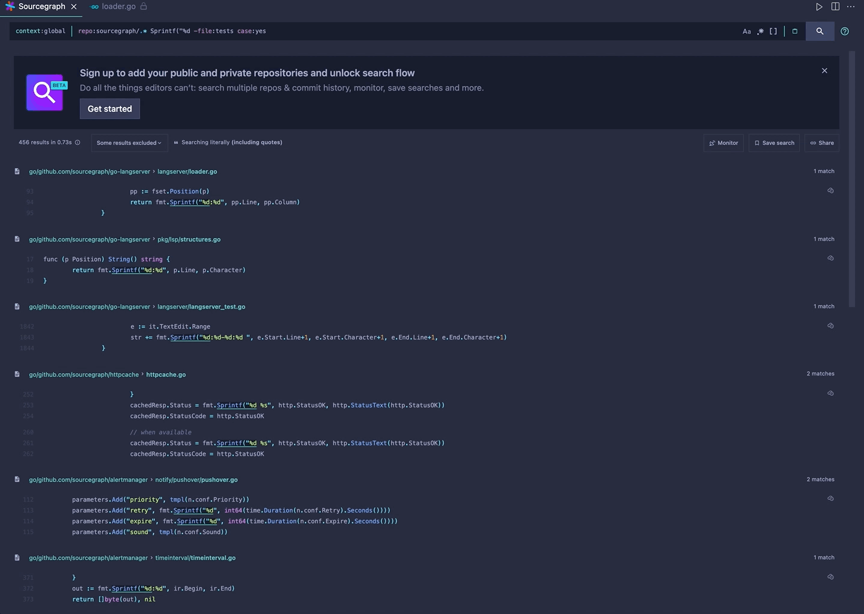Screen dimensions: 864x614
Task: Click the file icon beside the httpcache.go result
Action: click(x=17, y=374)
